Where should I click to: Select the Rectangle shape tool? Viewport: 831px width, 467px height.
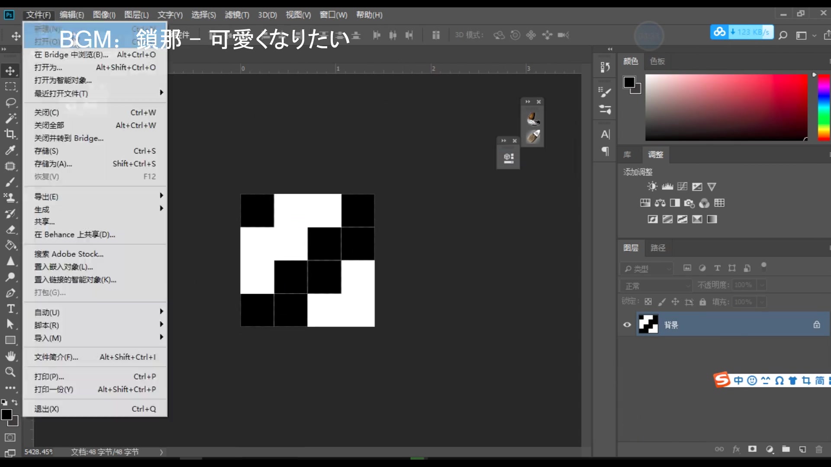click(10, 340)
